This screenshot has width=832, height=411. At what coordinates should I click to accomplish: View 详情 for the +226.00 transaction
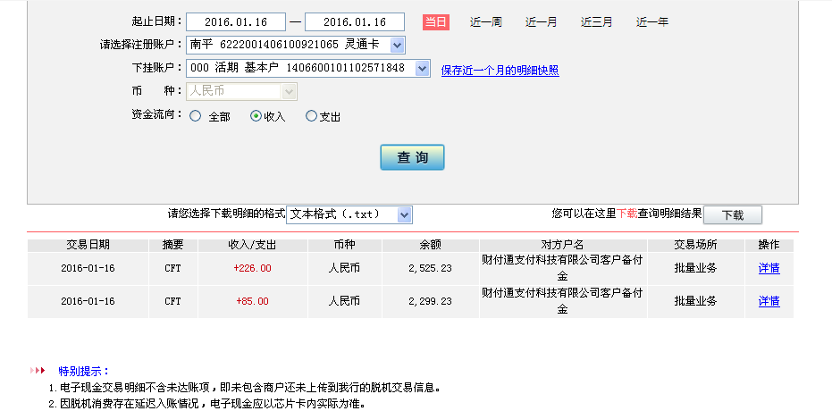tap(769, 268)
